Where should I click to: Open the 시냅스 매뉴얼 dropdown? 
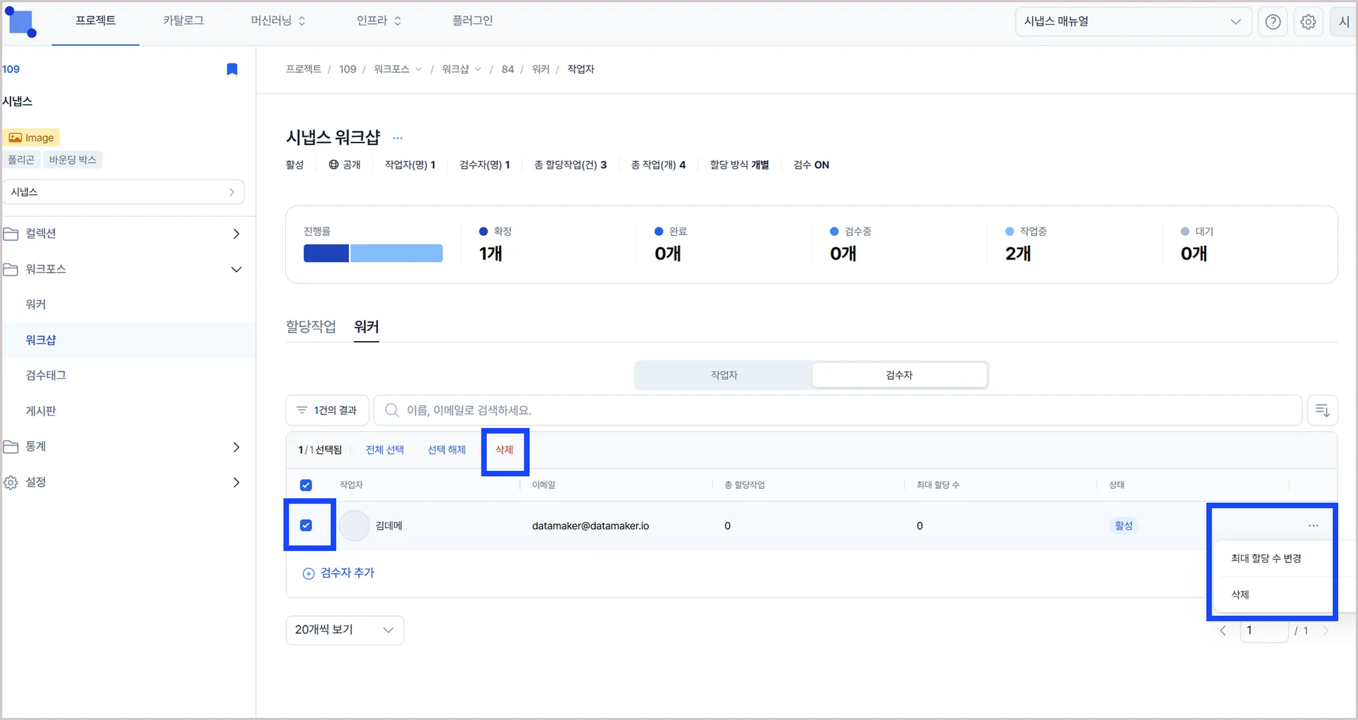click(1133, 22)
